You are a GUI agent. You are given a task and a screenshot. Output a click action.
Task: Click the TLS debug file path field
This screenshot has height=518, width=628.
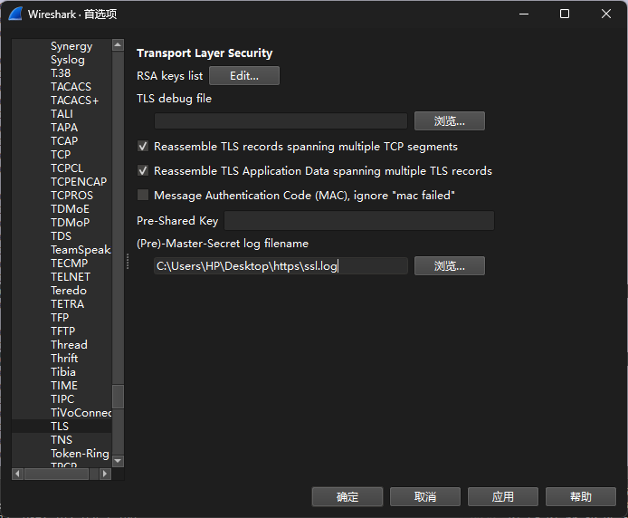pos(281,121)
